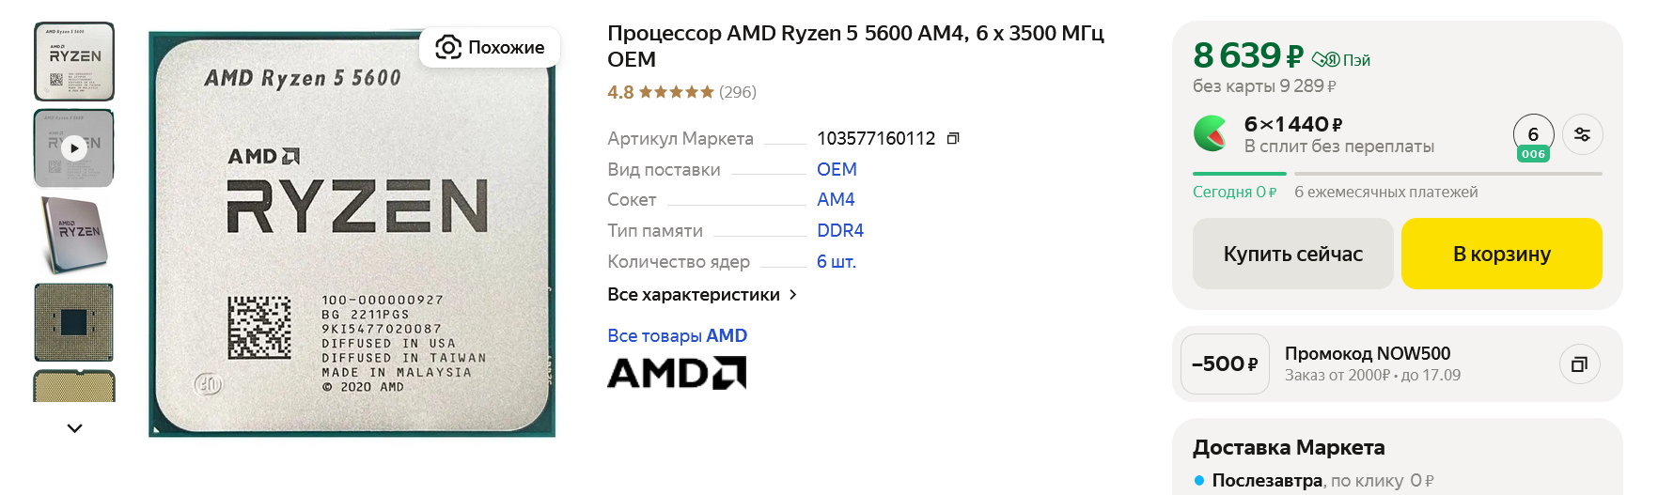
Task: Click the Split pie chart icon
Action: tap(1211, 134)
